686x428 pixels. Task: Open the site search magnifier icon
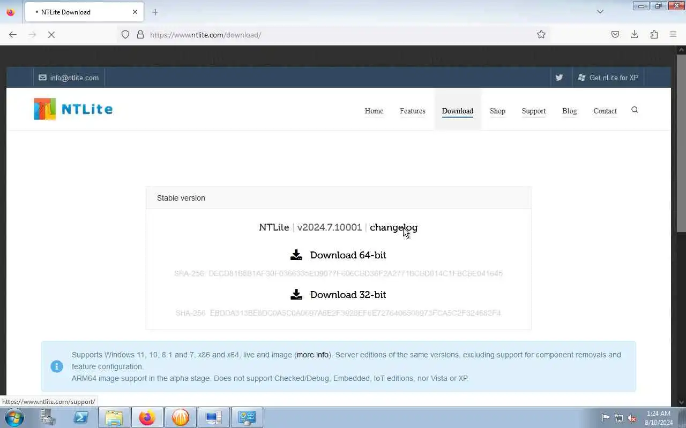click(635, 110)
